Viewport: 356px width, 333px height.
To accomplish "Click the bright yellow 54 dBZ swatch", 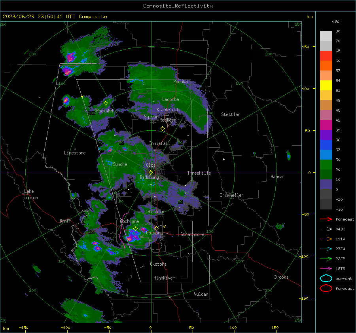I will point(326,85).
